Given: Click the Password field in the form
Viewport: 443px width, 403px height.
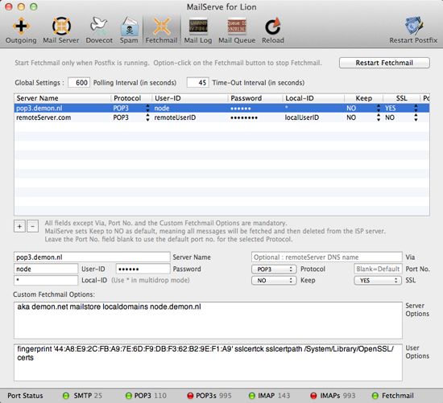Looking at the screenshot, I should tap(143, 269).
